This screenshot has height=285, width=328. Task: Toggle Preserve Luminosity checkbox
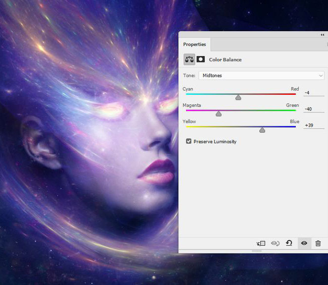pyautogui.click(x=189, y=141)
